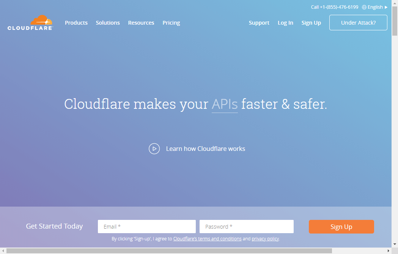Expand the English language dropdown
Image resolution: width=398 pixels, height=254 pixels.
click(375, 7)
